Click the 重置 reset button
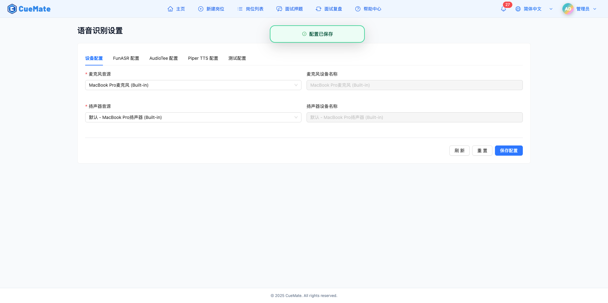The height and width of the screenshot is (303, 608). click(x=482, y=150)
